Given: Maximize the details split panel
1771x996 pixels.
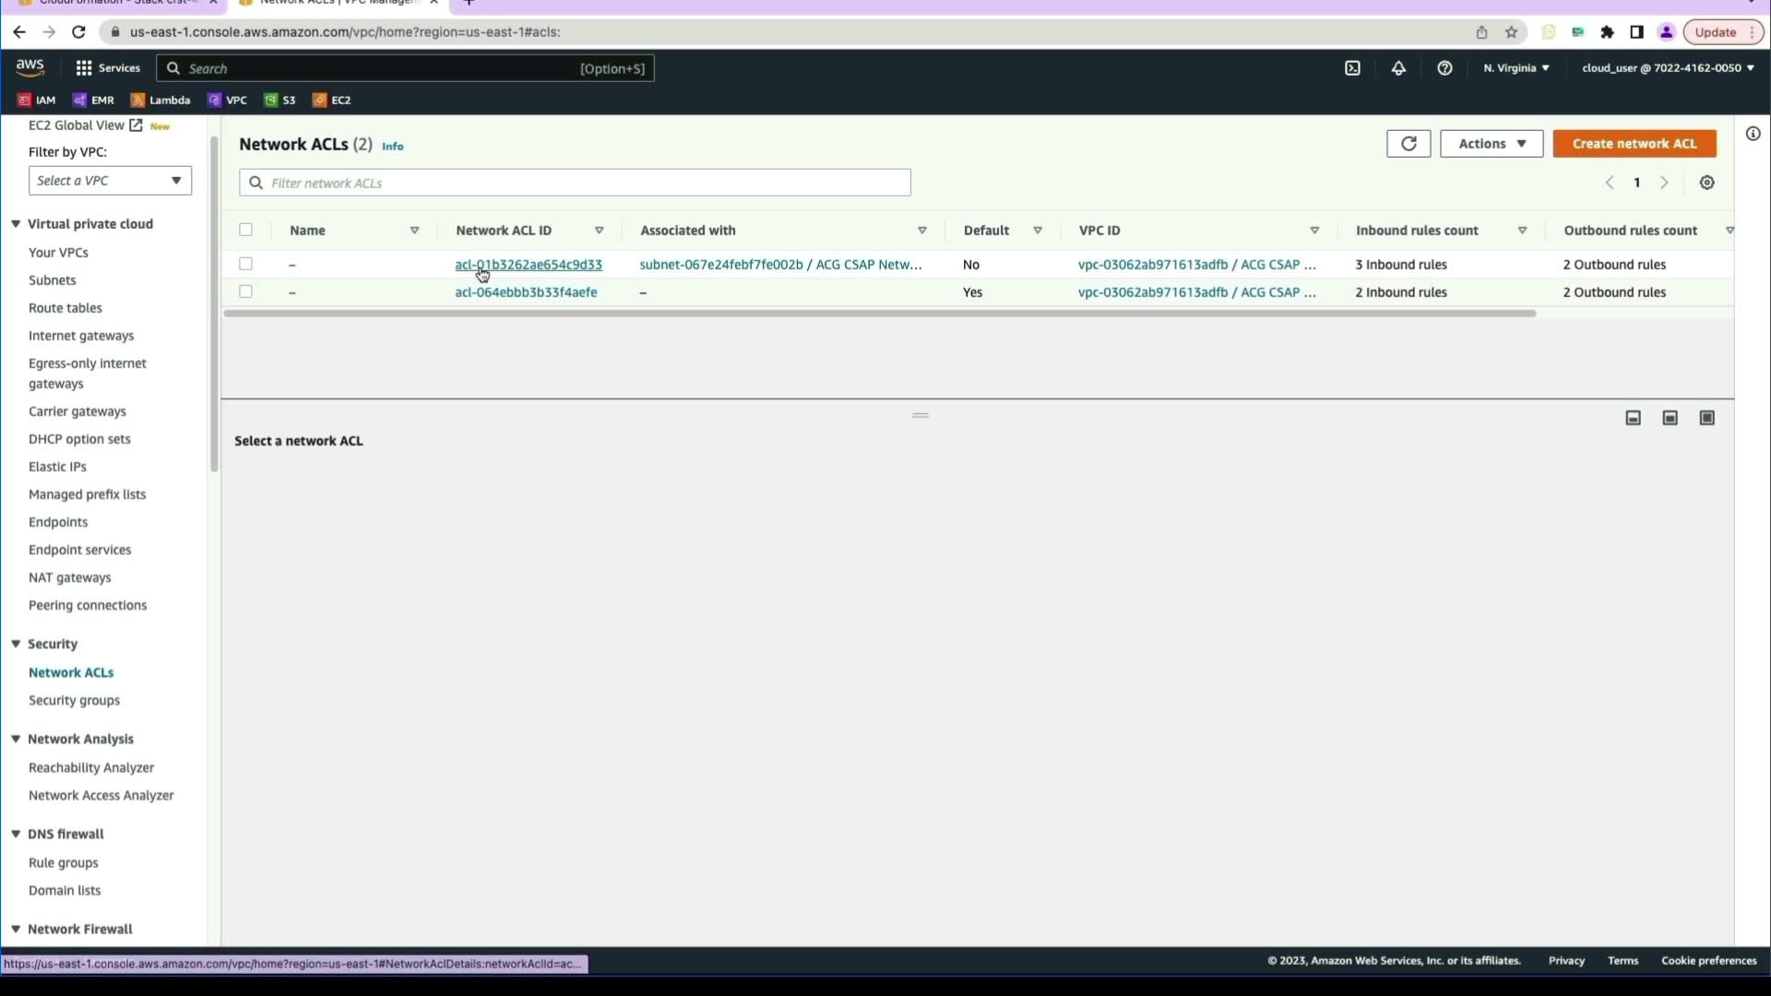Looking at the screenshot, I should (1706, 418).
